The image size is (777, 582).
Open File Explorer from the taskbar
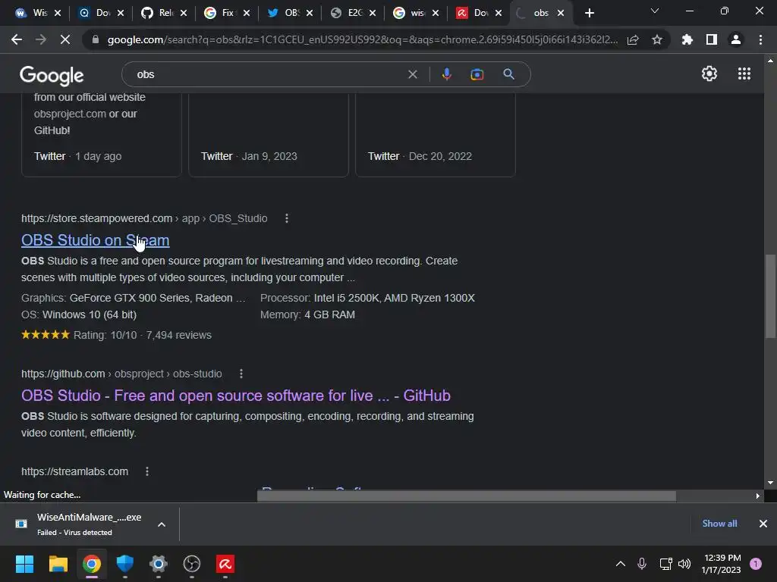(58, 564)
